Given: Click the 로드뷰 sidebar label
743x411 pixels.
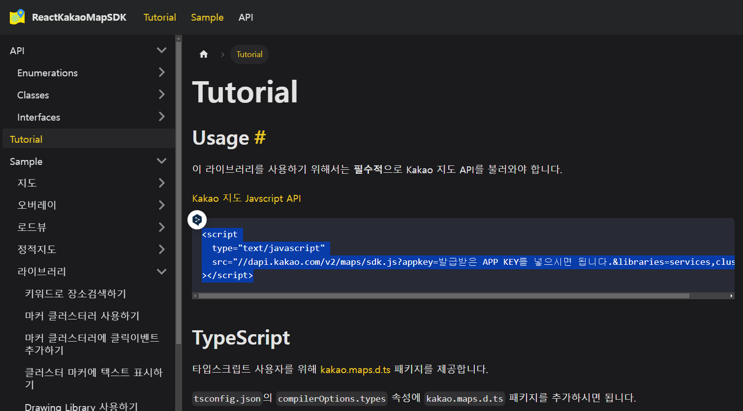Looking at the screenshot, I should (32, 227).
